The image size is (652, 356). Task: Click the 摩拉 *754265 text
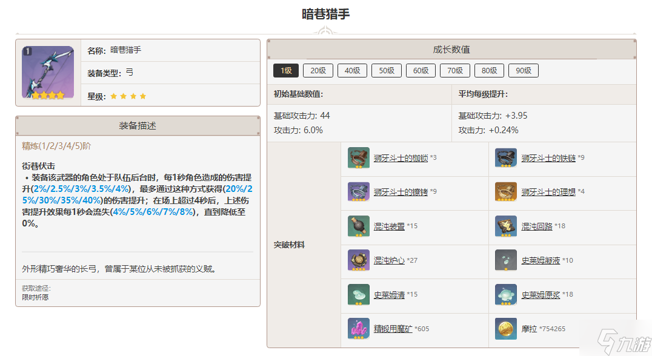[x=543, y=329]
